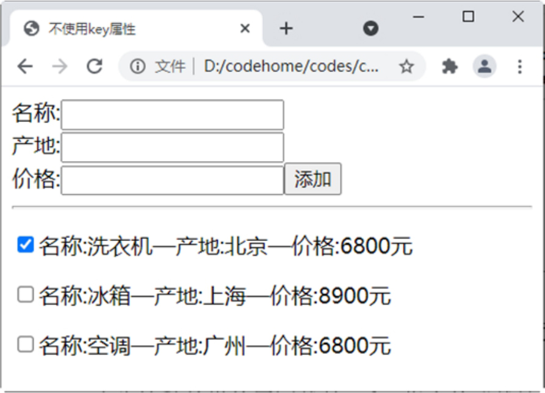This screenshot has height=393, width=545.
Task: Open Chrome three-dot menu
Action: pyautogui.click(x=519, y=67)
